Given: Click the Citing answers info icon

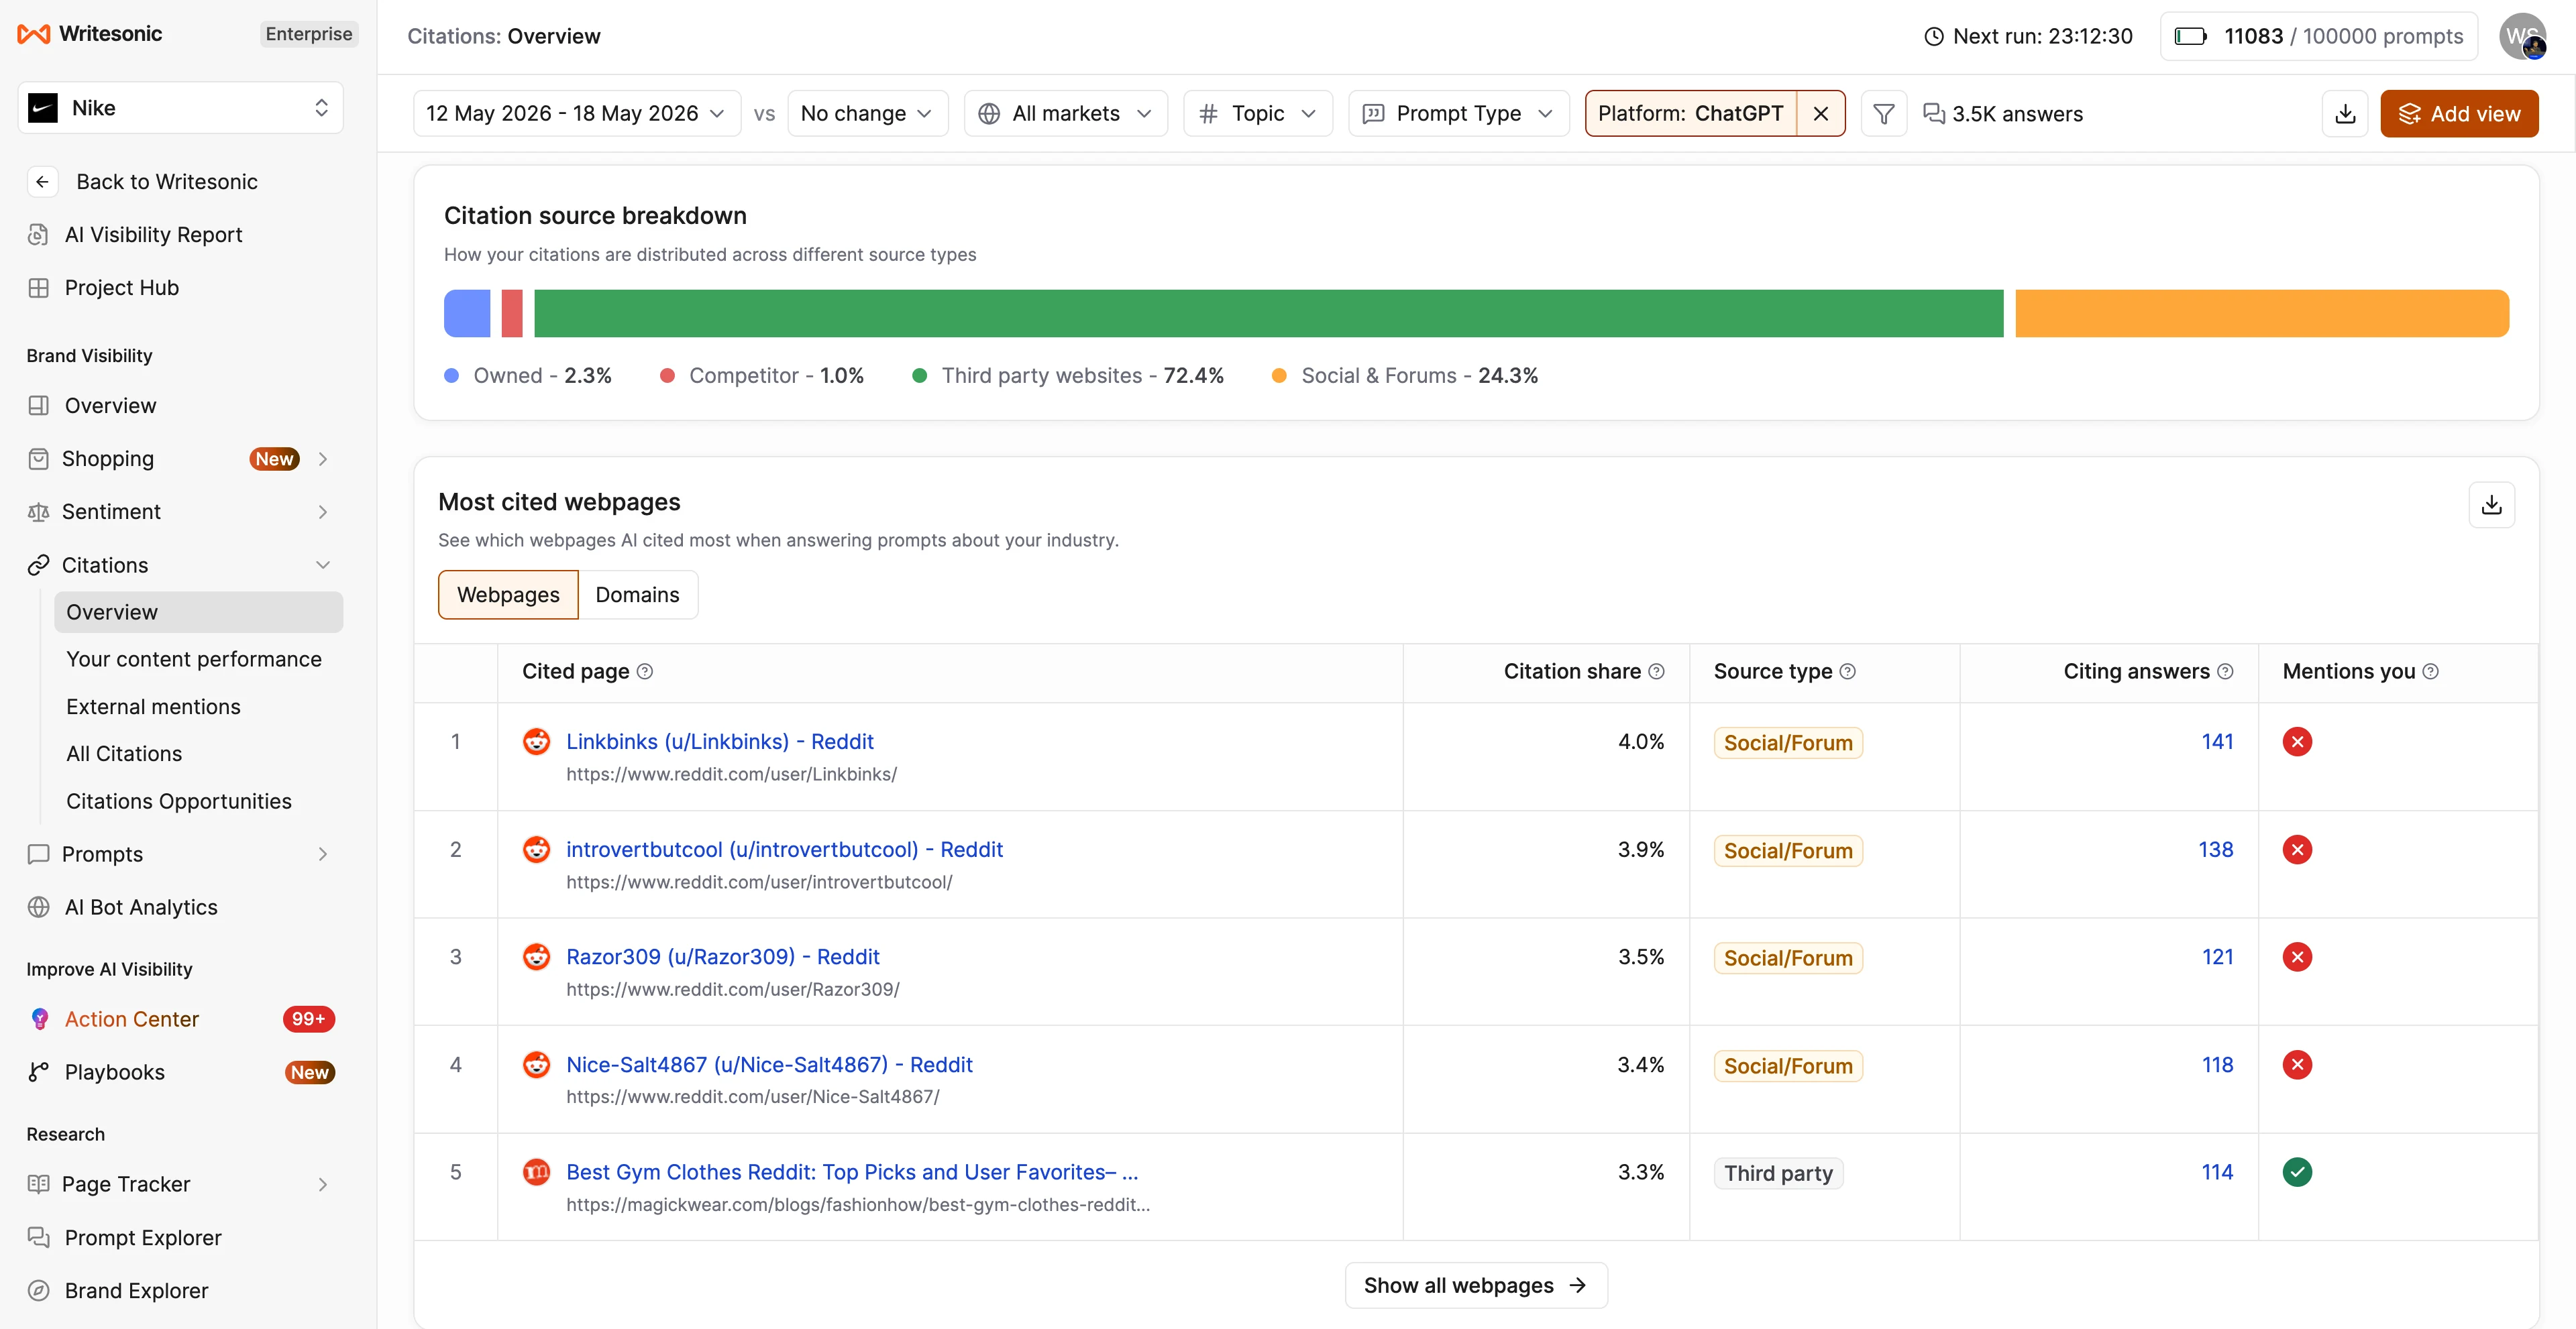Looking at the screenshot, I should [2225, 671].
